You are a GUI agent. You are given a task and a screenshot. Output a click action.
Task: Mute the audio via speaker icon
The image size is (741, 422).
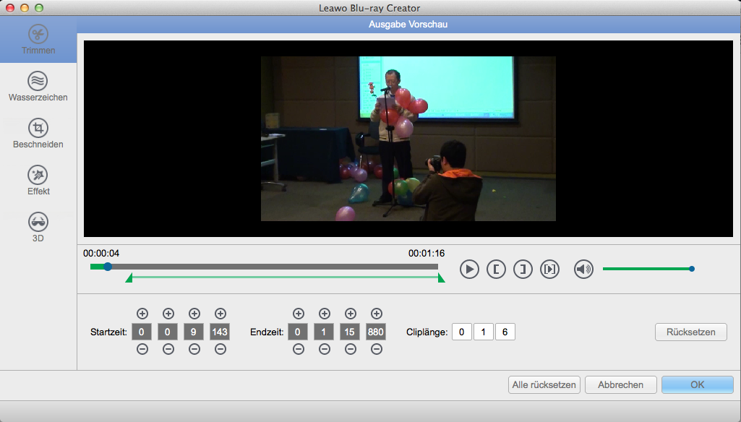[x=583, y=270]
